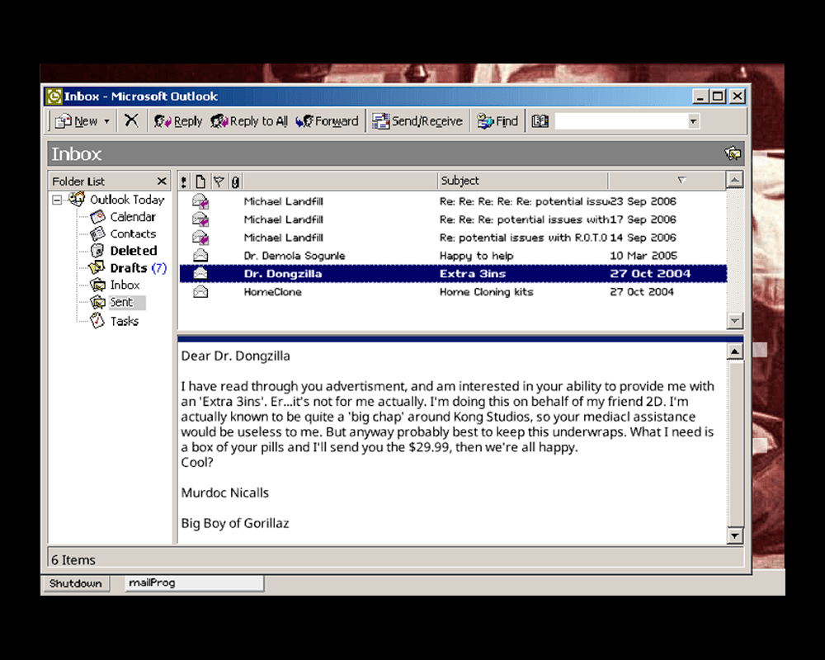
Task: Open the Deleted folder
Action: coord(134,251)
